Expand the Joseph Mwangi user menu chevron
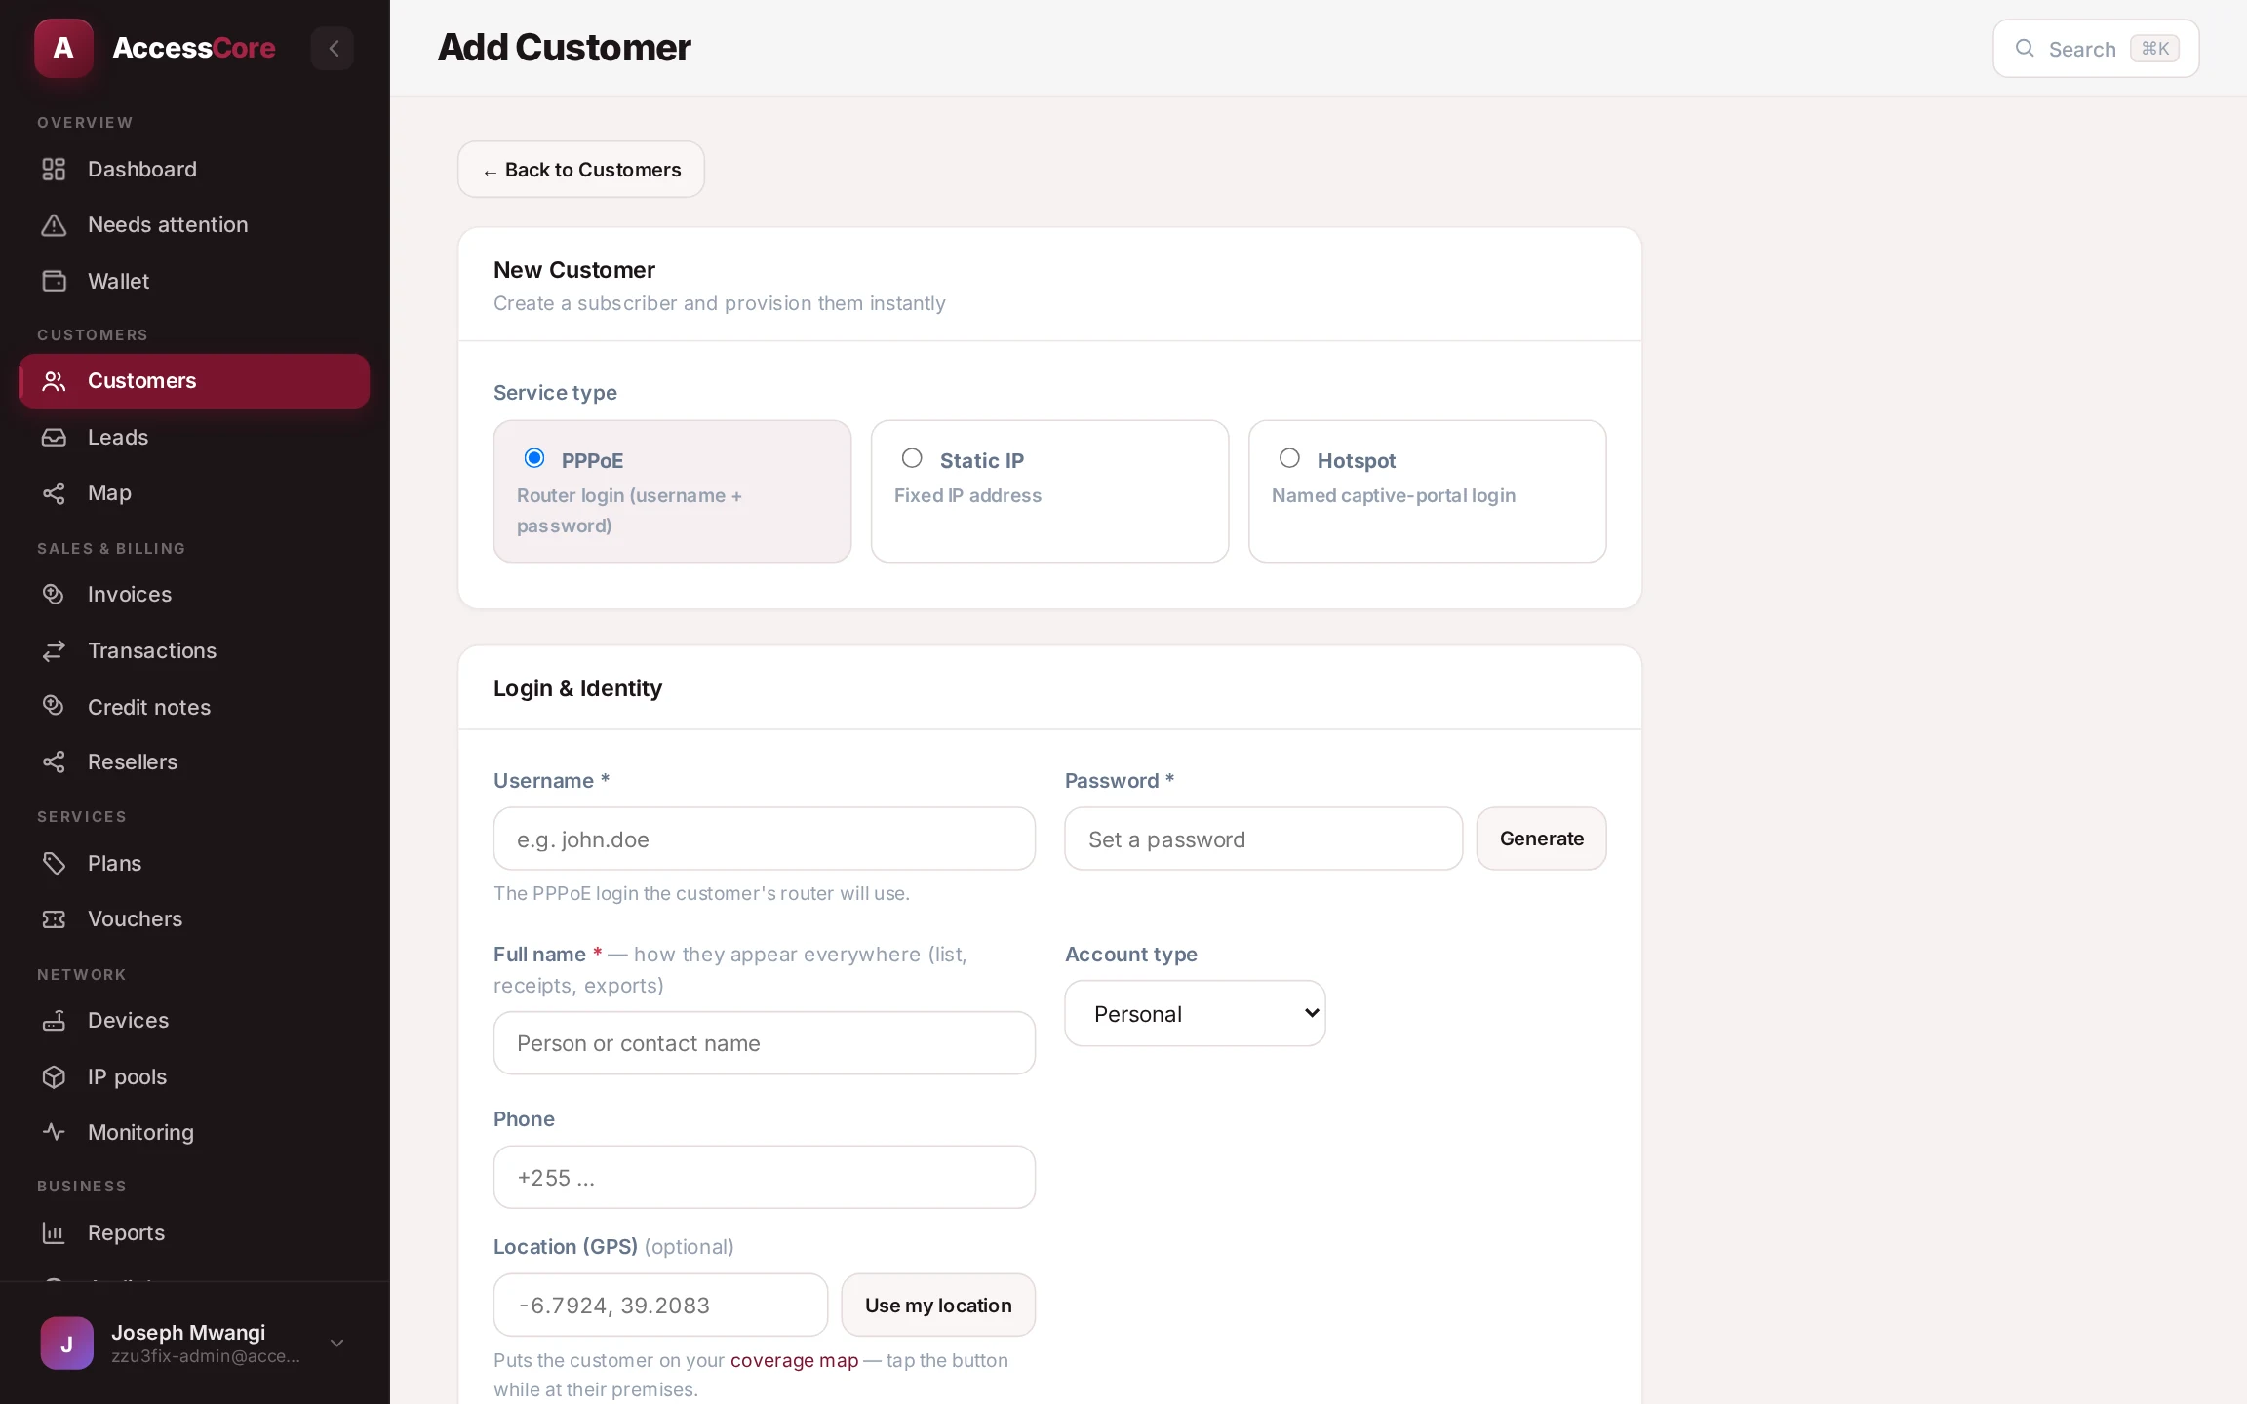This screenshot has width=2247, height=1404. (337, 1343)
